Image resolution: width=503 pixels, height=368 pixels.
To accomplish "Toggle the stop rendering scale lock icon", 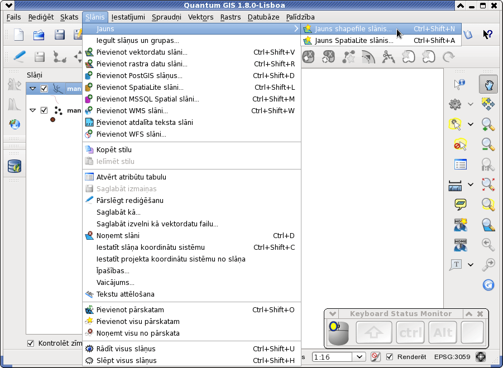I will [376, 356].
